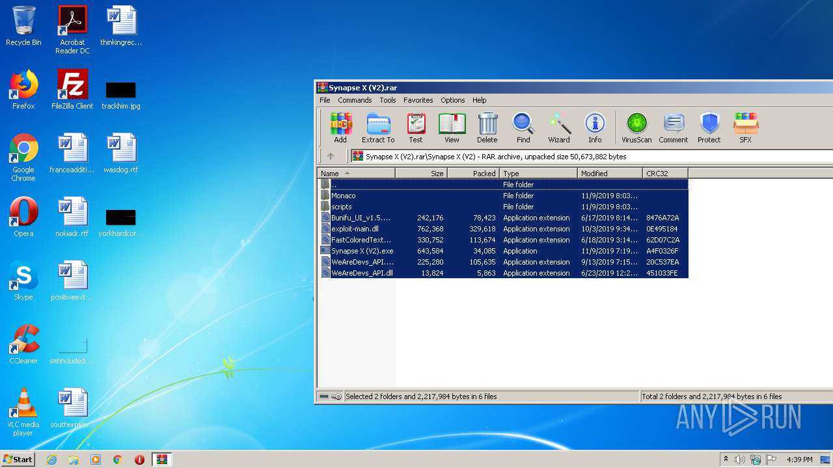Sort by Modified column header

(x=610, y=174)
